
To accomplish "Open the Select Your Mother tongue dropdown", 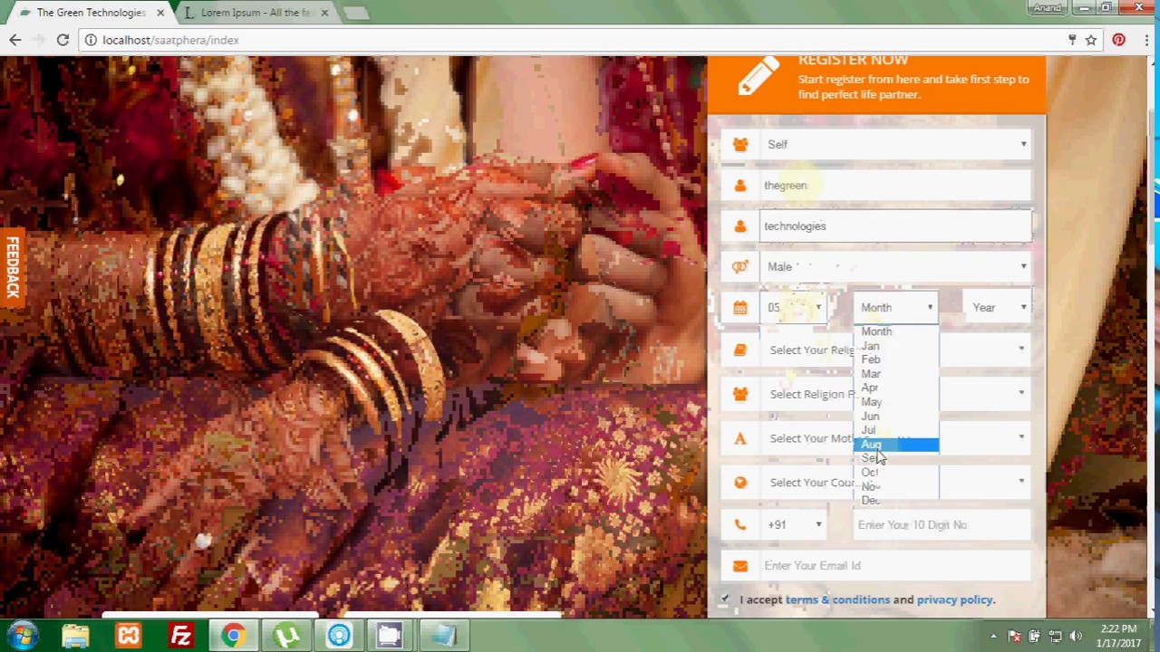I will 896,438.
